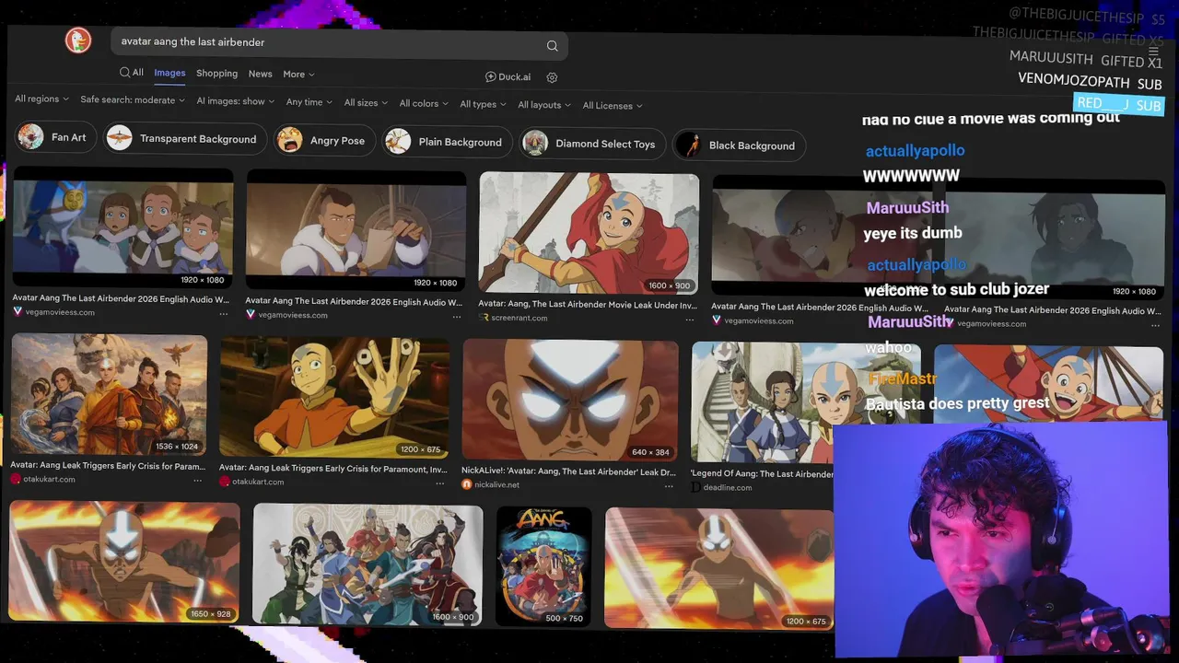
Task: Expand the All sizes filter
Action: (366, 103)
